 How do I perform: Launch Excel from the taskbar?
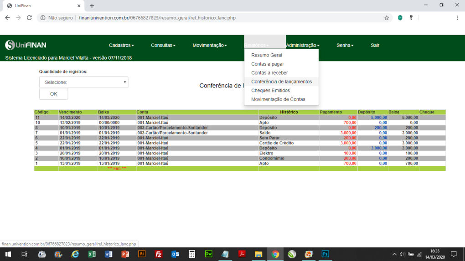pyautogui.click(x=91, y=254)
